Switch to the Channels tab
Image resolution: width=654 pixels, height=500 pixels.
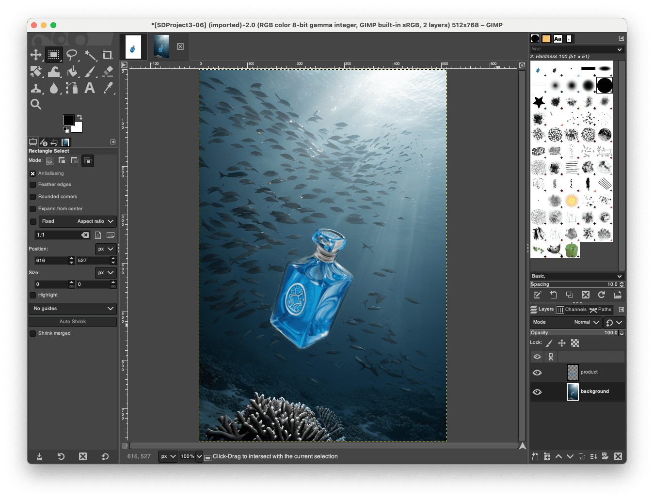tap(572, 310)
